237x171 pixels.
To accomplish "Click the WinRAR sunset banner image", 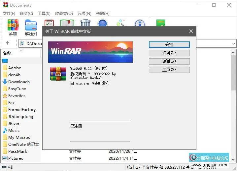I will coord(90,52).
